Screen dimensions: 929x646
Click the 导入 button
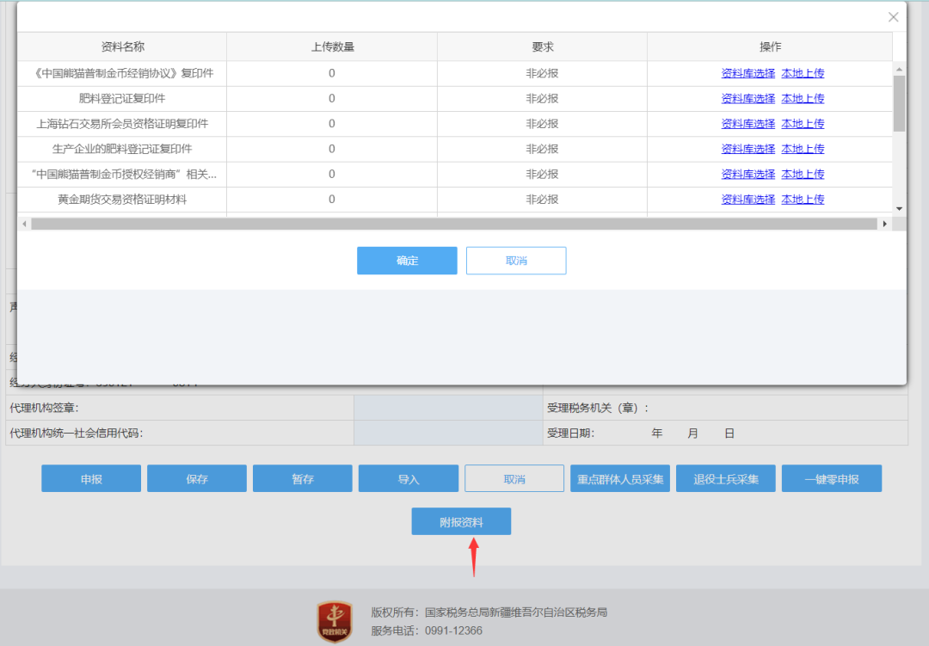408,479
